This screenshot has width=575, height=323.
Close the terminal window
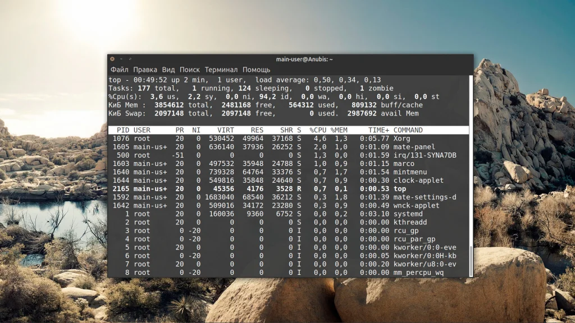pos(112,59)
